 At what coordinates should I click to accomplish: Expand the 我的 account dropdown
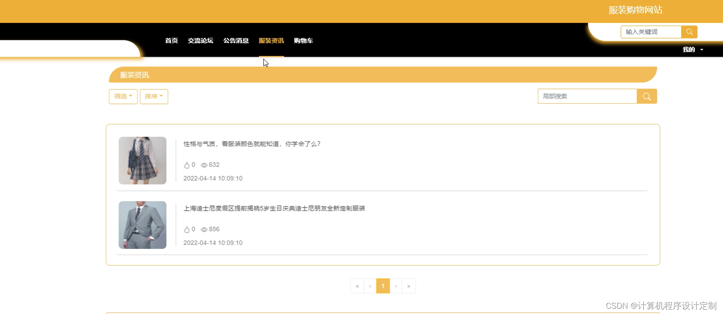pyautogui.click(x=693, y=50)
